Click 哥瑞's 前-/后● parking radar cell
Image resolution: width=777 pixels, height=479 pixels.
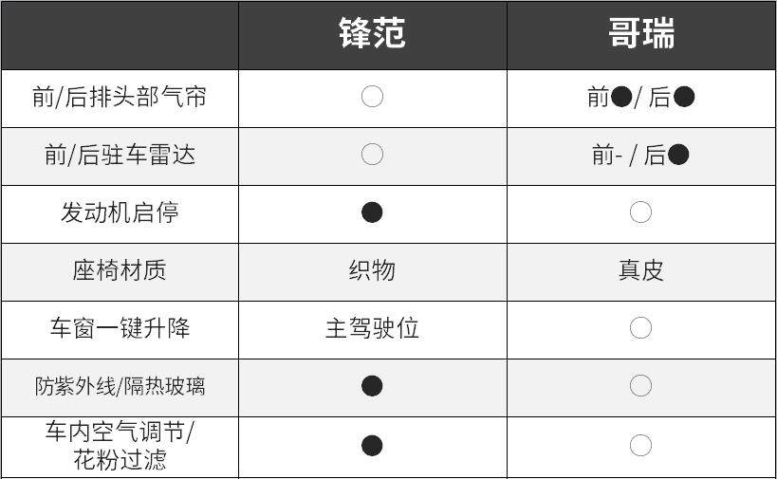tap(640, 155)
